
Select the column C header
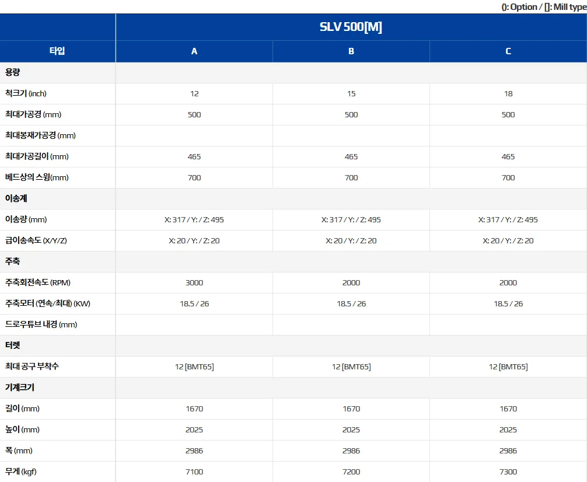coord(508,51)
